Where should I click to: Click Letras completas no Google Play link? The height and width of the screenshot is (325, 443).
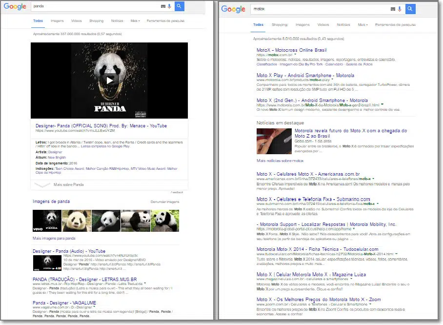105,146
